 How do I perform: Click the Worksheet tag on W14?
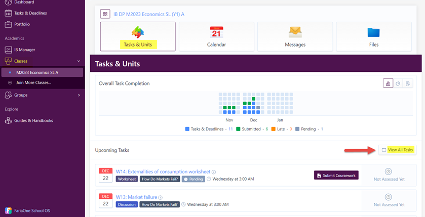click(x=127, y=179)
